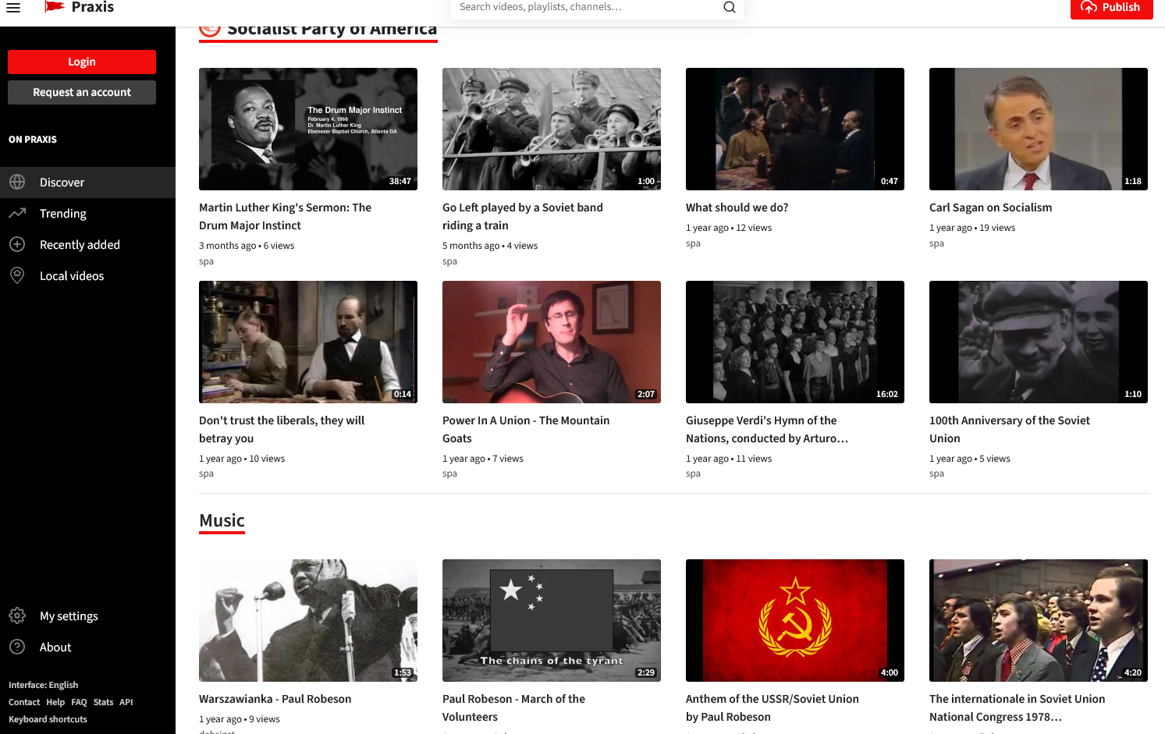Focus the search videos input field
The width and height of the screenshot is (1165, 734).
[587, 8]
